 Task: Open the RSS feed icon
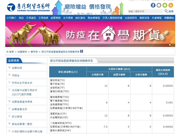(x=171, y=5)
